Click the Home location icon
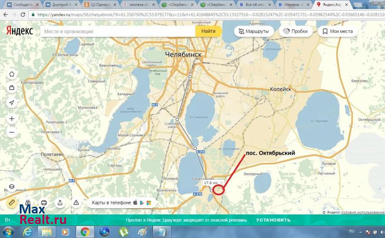Viewport: 385px width, 238px height. 12,74
